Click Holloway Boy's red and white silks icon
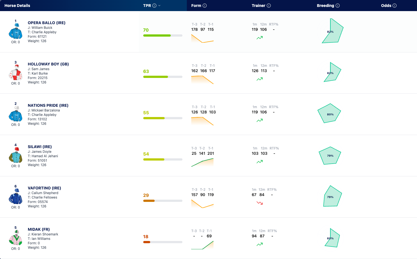This screenshot has height=259, width=417. click(x=16, y=72)
